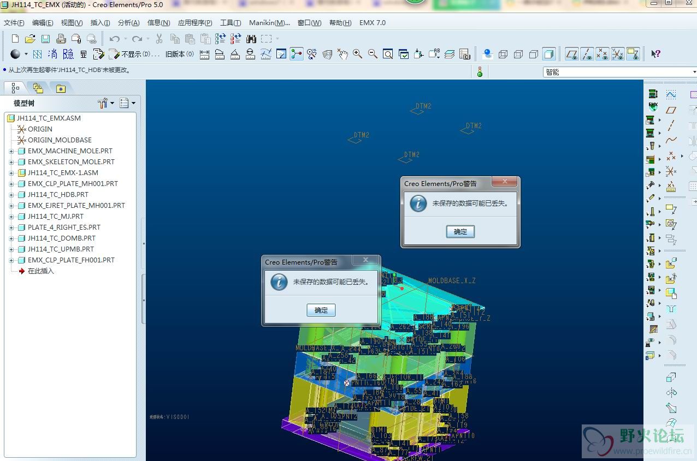The width and height of the screenshot is (697, 461).
Task: Toggle annotation element display
Action: [633, 54]
